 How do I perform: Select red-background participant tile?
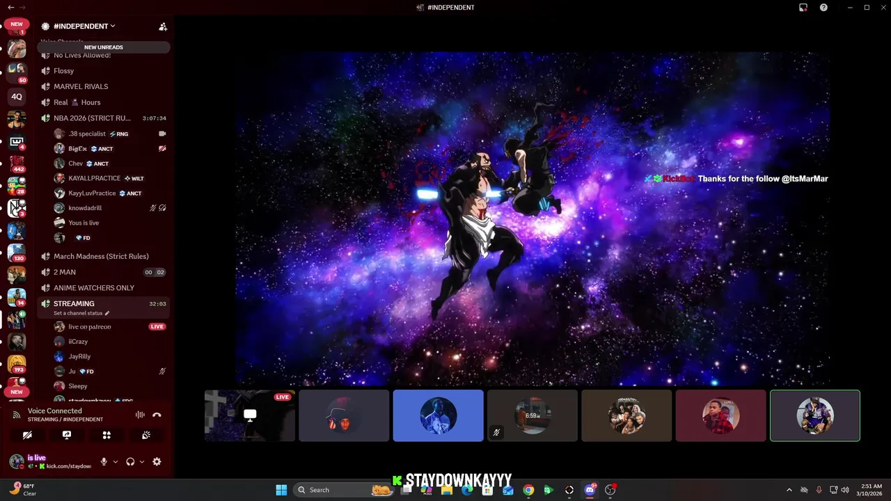coord(721,415)
